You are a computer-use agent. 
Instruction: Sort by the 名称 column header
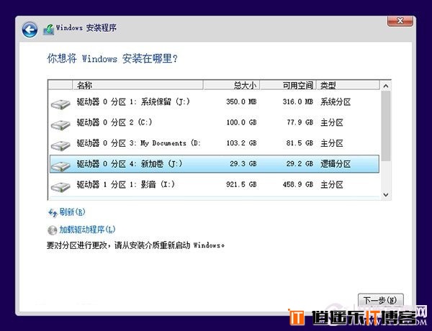(138, 86)
